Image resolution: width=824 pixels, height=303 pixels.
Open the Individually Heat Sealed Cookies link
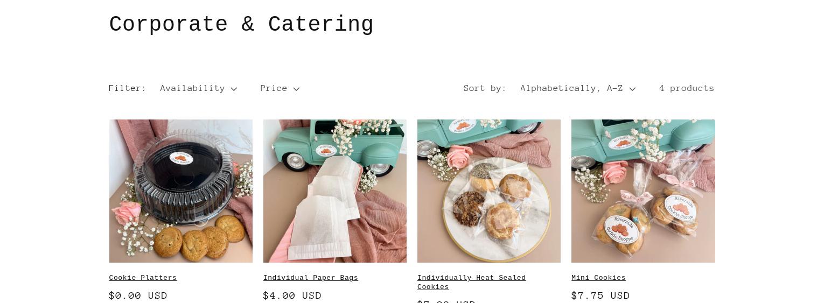coord(472,282)
